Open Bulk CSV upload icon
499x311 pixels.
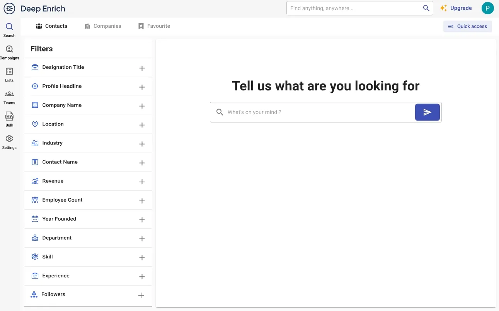(x=9, y=117)
